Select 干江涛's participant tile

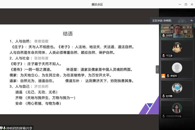click(177, 49)
